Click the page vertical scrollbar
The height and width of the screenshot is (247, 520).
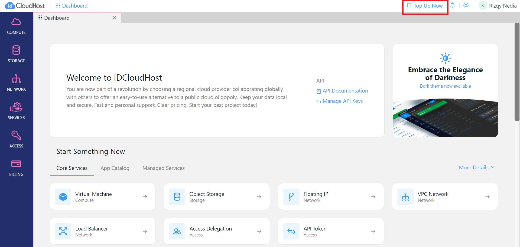pos(517,72)
